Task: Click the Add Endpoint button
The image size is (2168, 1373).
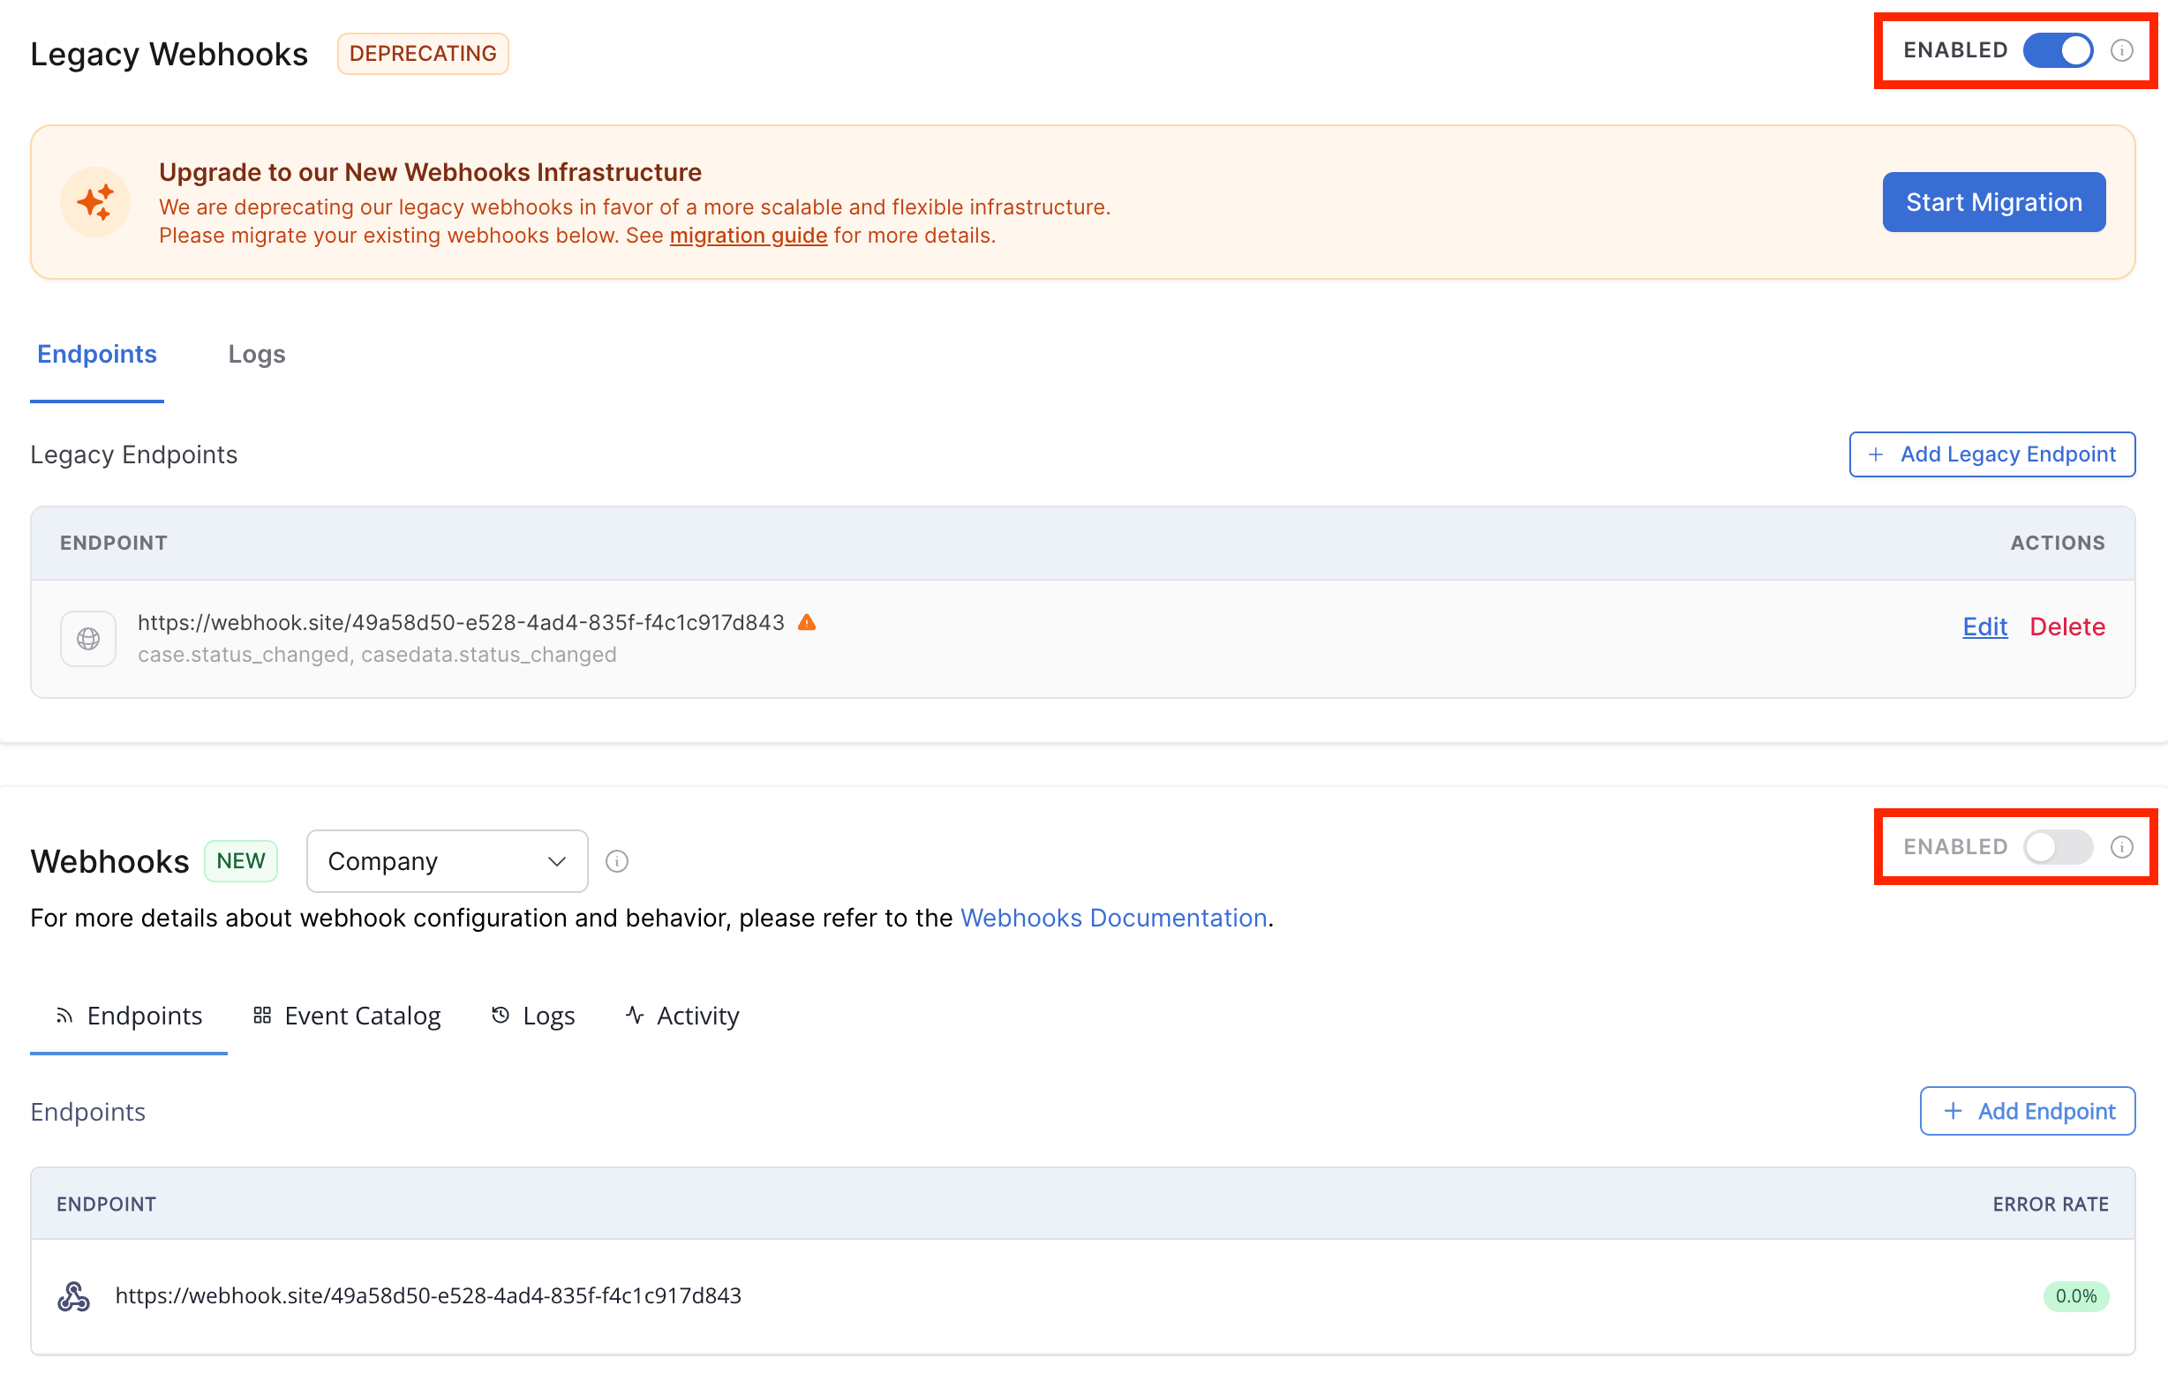Action: click(x=2028, y=1111)
